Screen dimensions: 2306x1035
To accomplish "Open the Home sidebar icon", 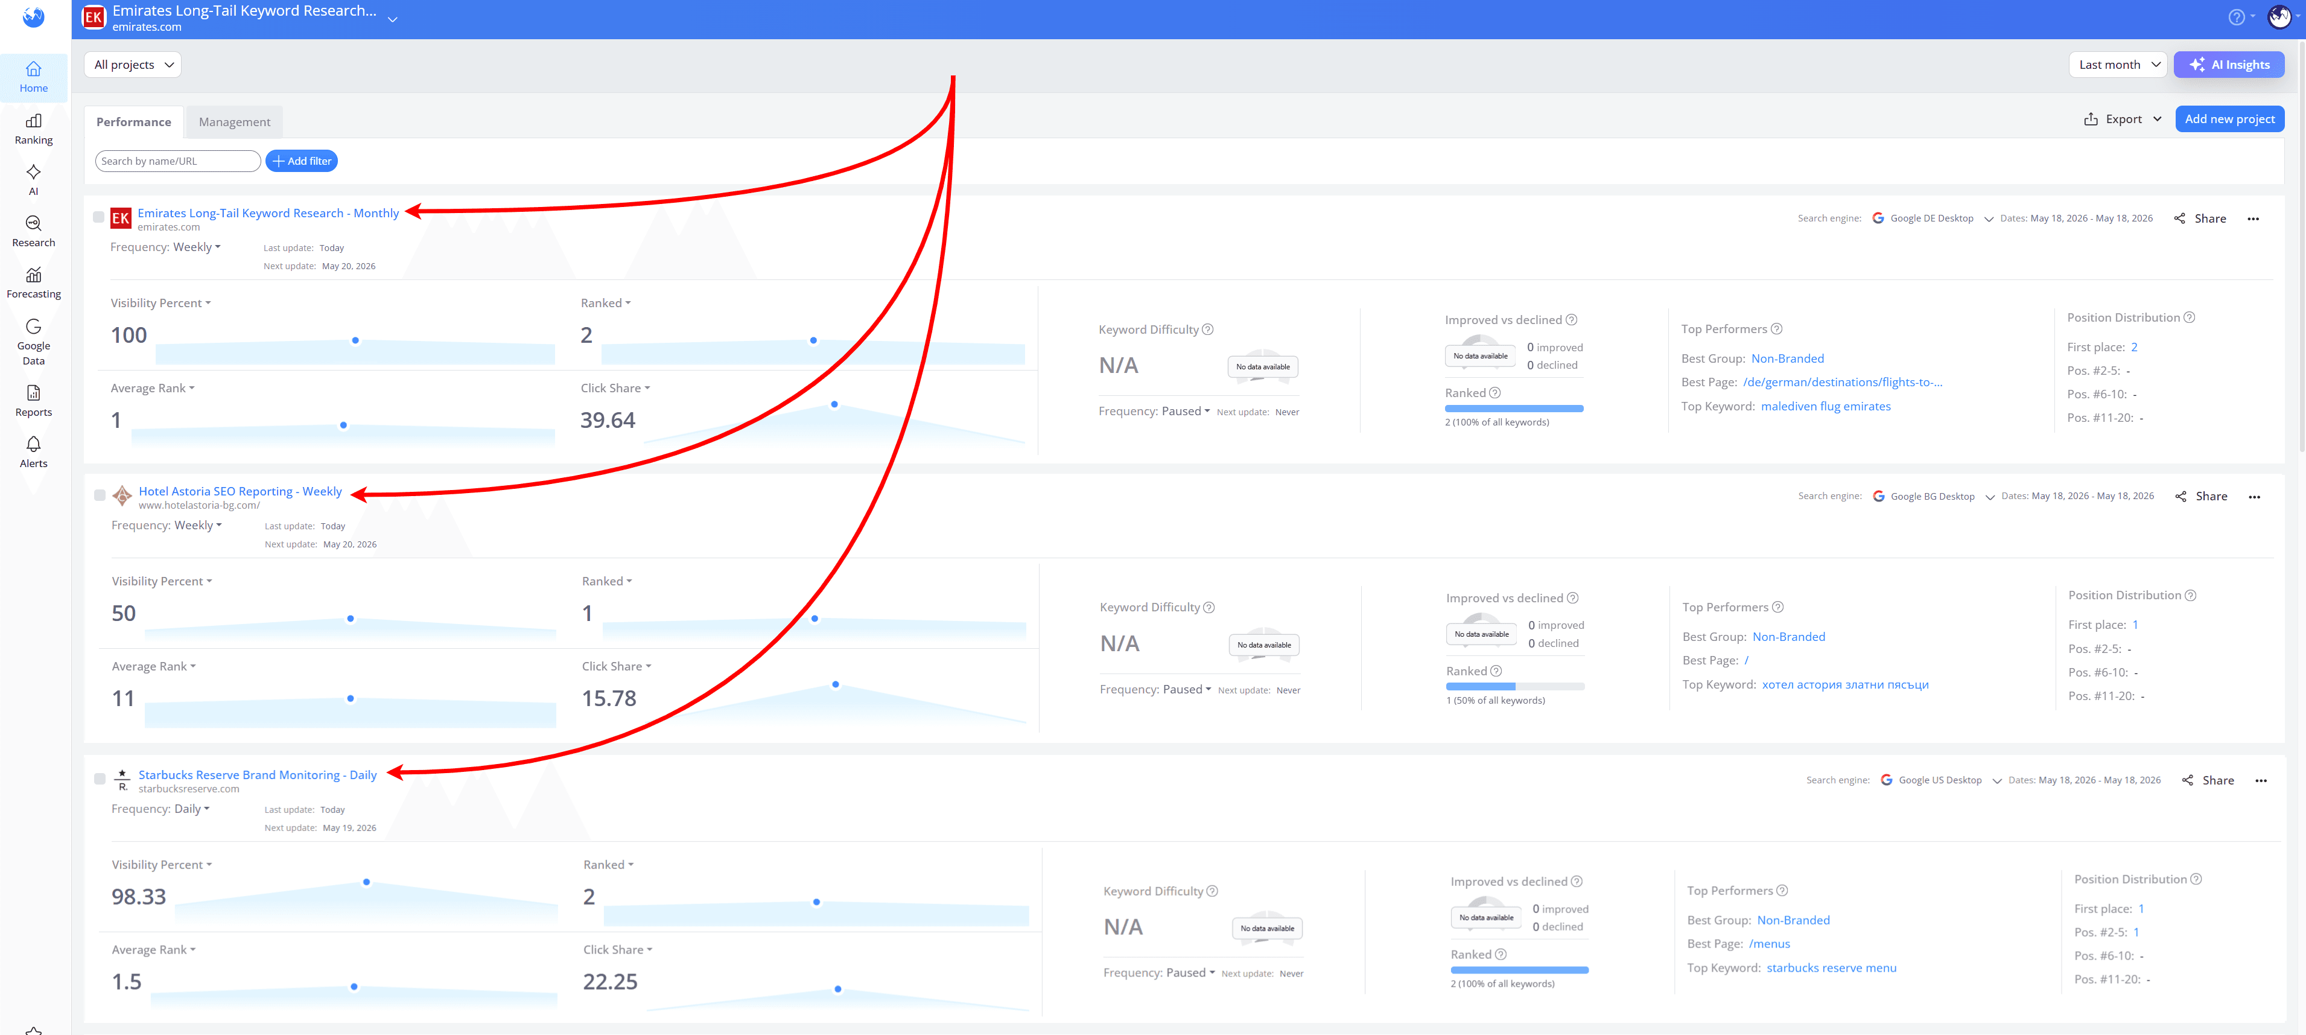I will (33, 77).
